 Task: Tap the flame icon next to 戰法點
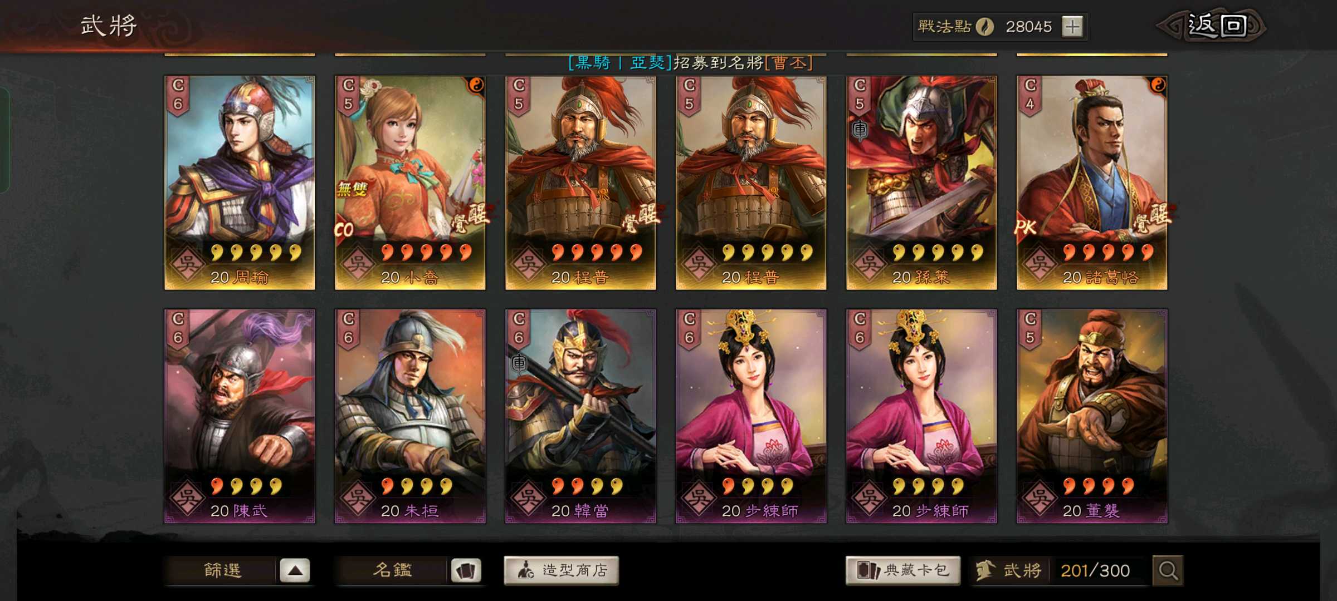pos(985,26)
